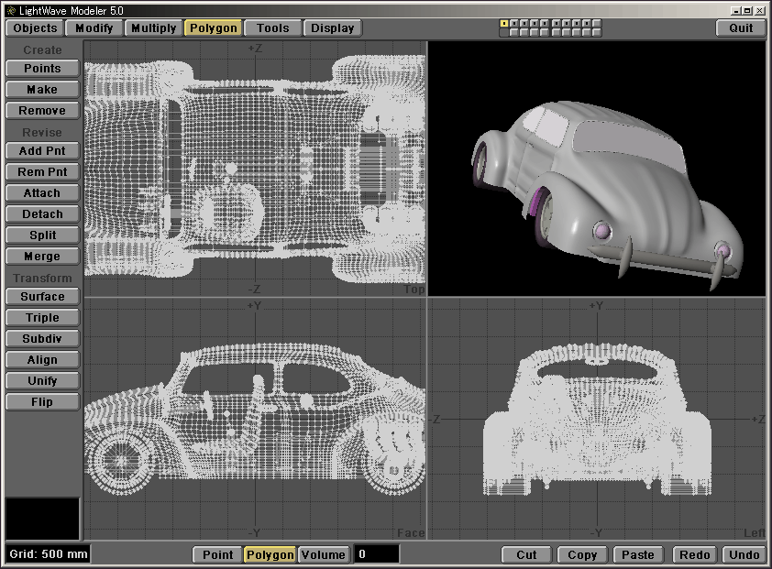The width and height of the screenshot is (772, 569).
Task: Open the Multiply tab
Action: (x=153, y=27)
